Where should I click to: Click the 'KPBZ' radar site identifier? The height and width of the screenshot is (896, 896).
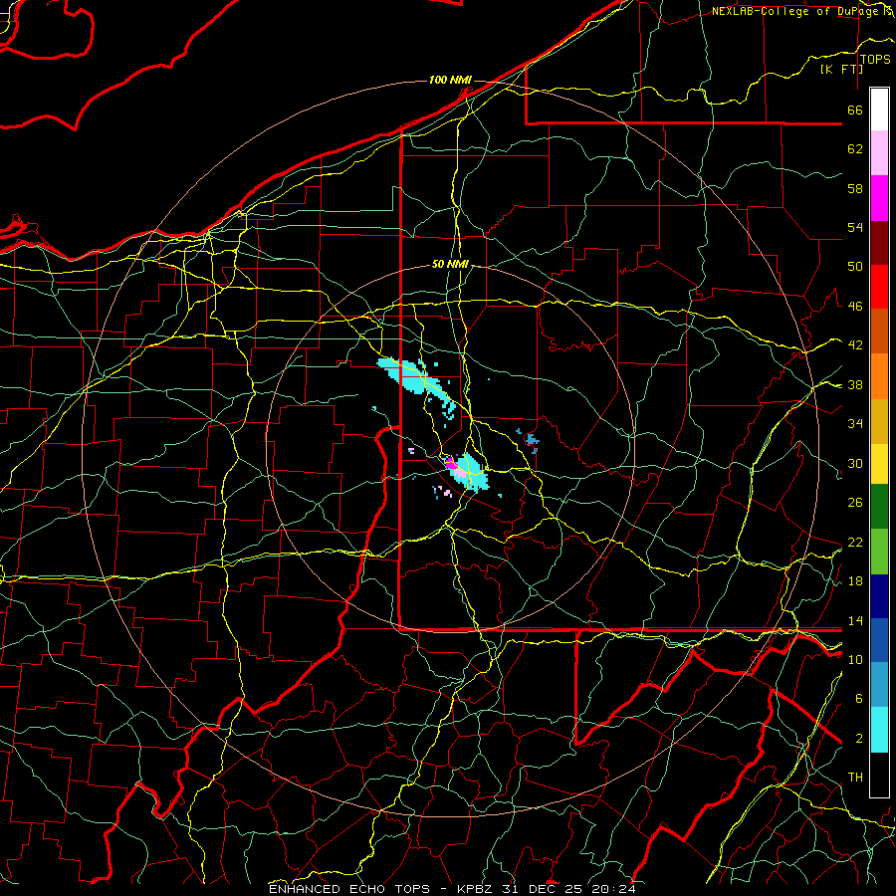point(476,889)
